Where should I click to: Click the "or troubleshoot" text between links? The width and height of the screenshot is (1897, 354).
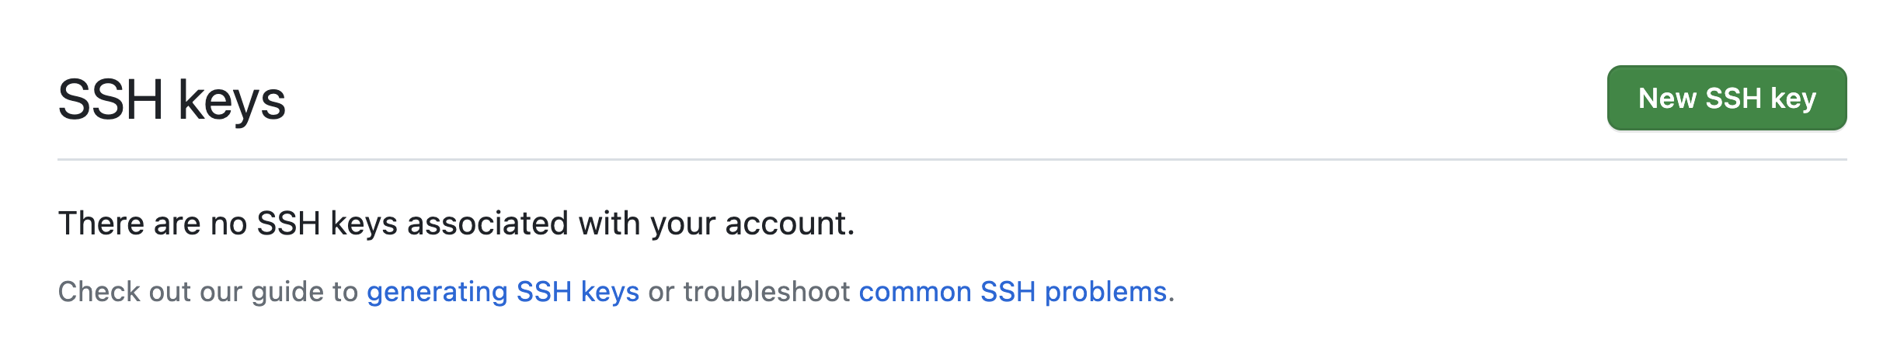pos(749,292)
